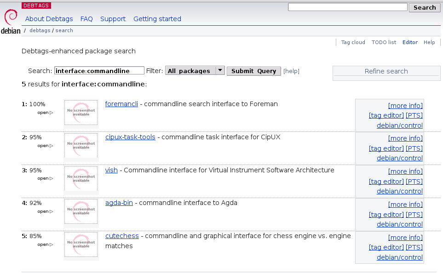This screenshot has height=273, width=443.
Task: Click the Refine search panel header
Action: [386, 71]
